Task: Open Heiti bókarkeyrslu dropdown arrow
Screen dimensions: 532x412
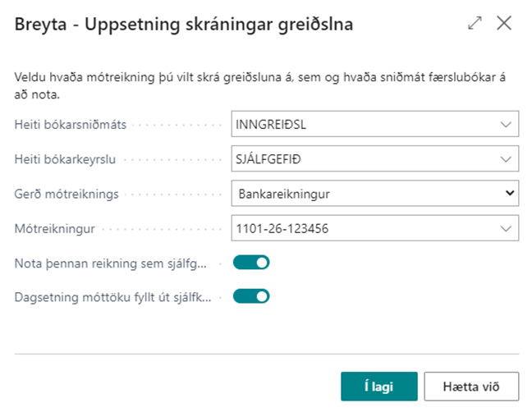Action: [x=505, y=159]
